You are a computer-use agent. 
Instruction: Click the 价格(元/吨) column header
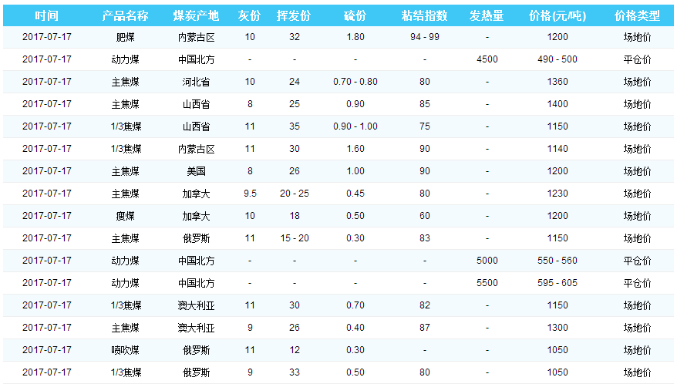tap(557, 15)
